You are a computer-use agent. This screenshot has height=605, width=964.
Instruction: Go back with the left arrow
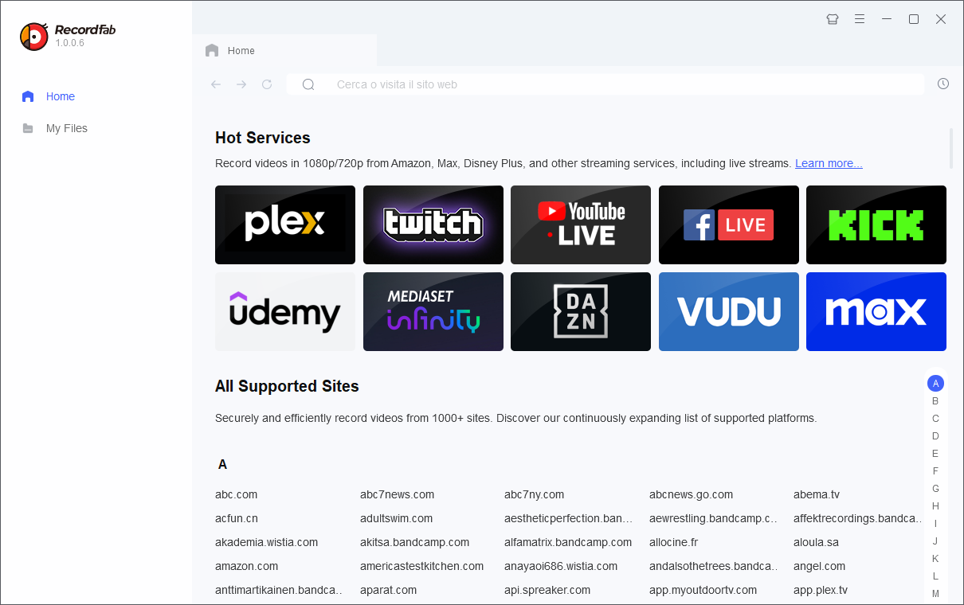pos(216,84)
